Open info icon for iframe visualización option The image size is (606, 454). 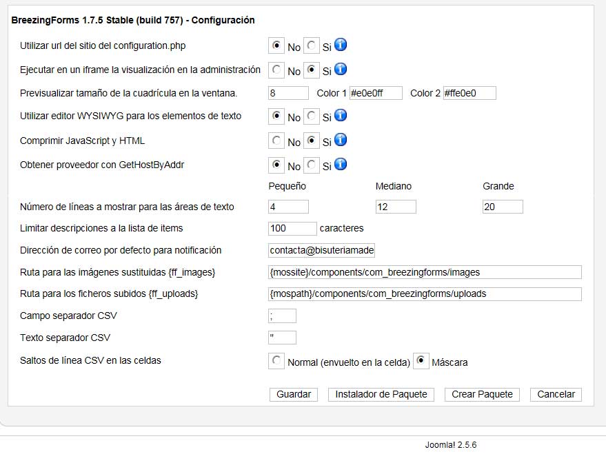[x=341, y=69]
